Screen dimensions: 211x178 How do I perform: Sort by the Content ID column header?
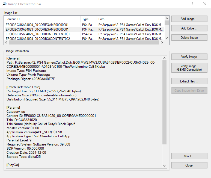click(x=42, y=19)
